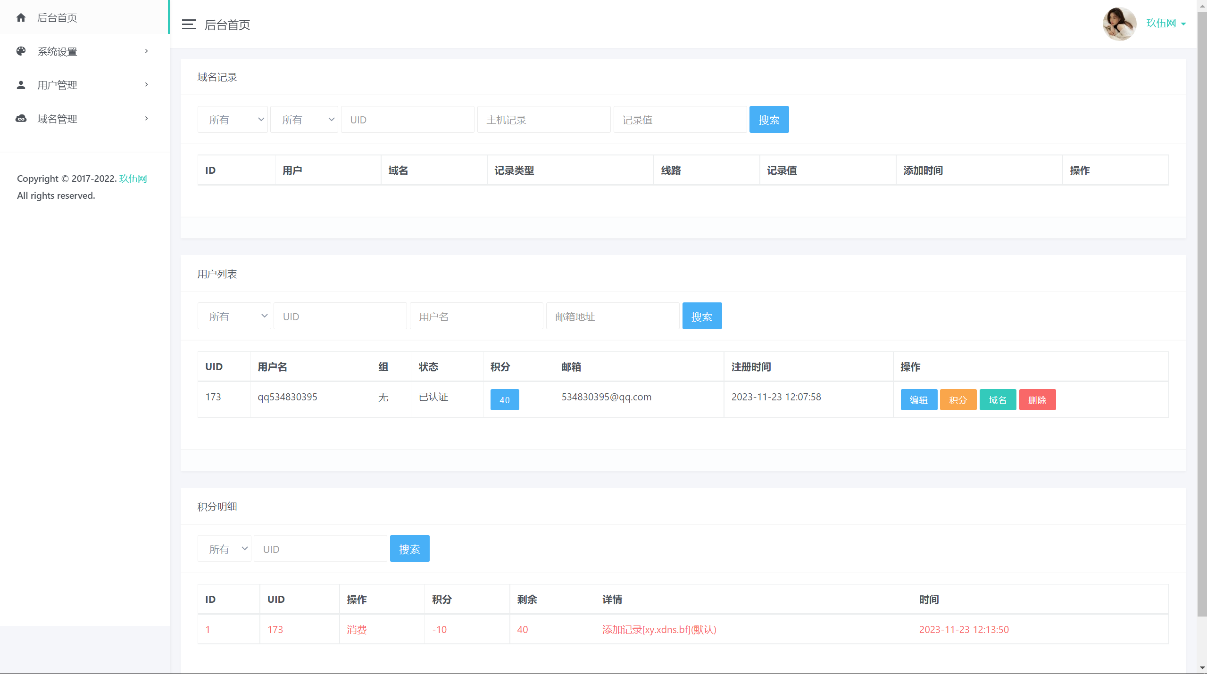
Task: Click the 积分 button for user 173
Action: [x=958, y=400]
